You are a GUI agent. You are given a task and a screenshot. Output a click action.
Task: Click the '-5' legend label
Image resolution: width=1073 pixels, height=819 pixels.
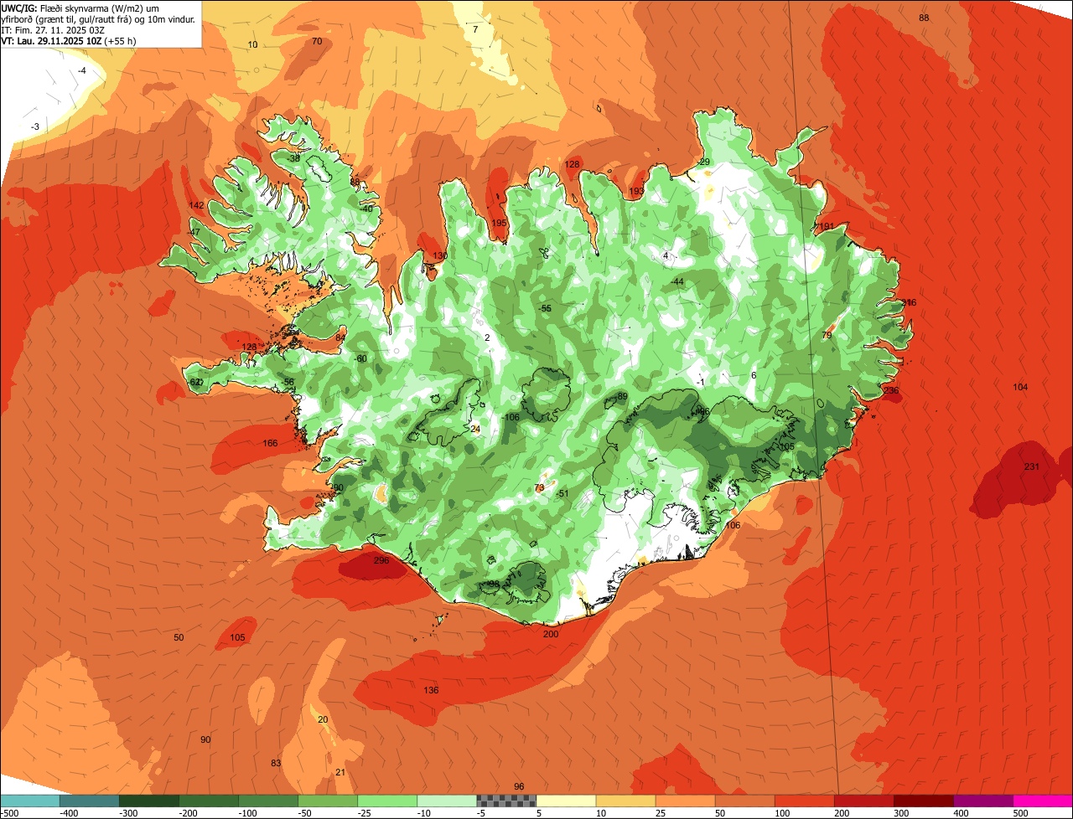pyautogui.click(x=481, y=813)
